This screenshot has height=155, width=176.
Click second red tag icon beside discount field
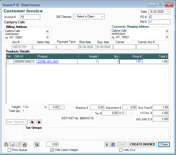pyautogui.click(x=39, y=122)
